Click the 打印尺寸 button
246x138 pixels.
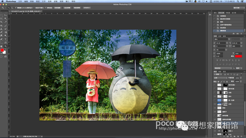point(87,8)
